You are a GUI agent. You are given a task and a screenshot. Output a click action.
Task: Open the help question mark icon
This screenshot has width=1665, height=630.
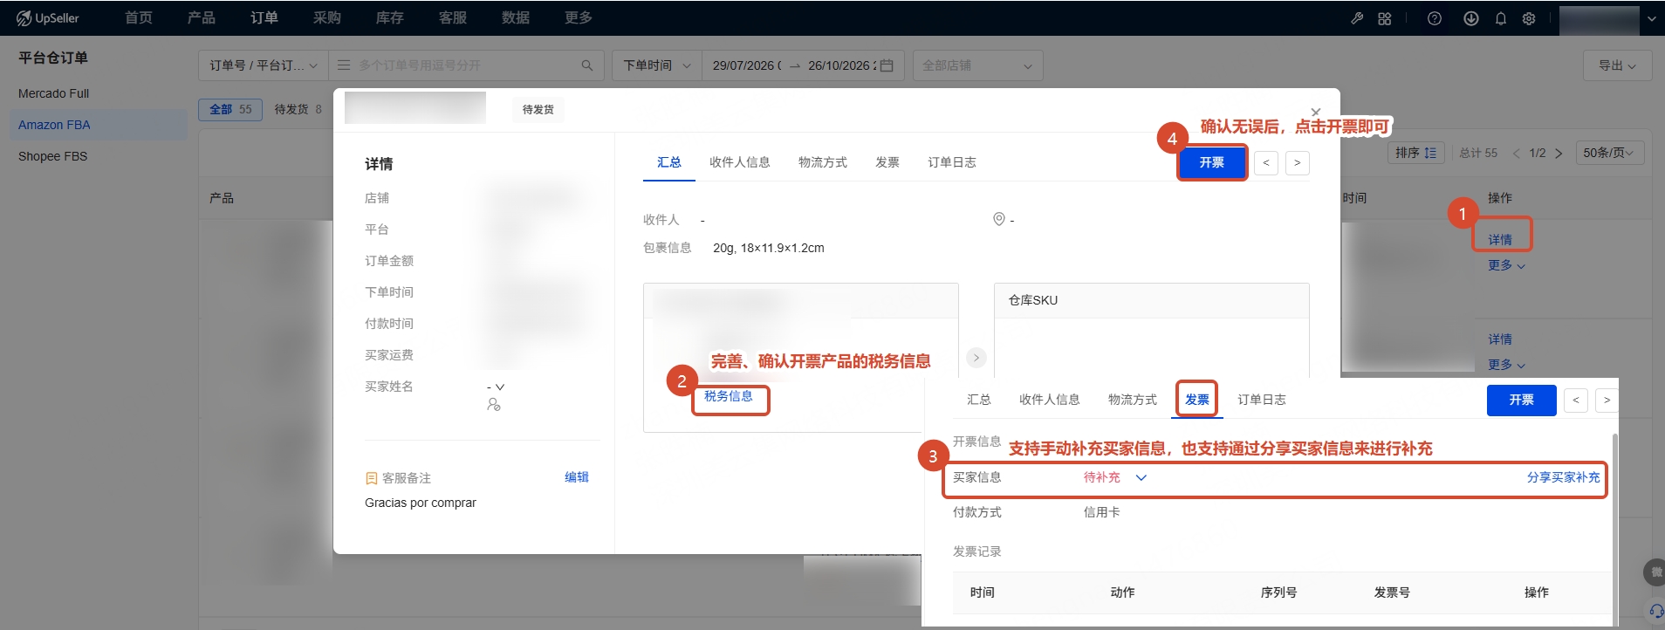click(1435, 18)
